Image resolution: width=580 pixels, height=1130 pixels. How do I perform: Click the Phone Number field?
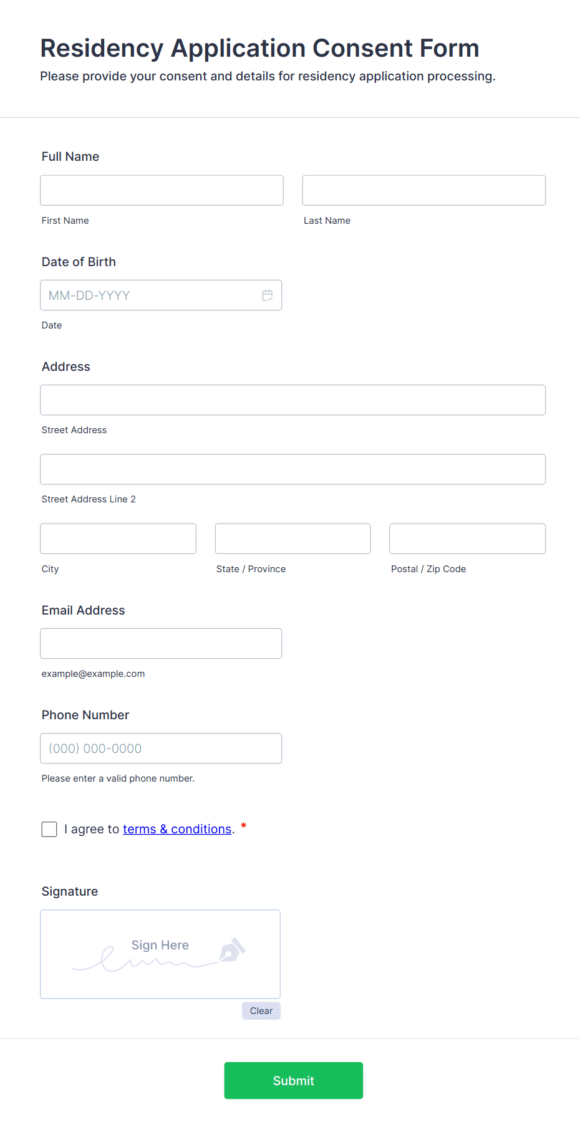pyautogui.click(x=161, y=749)
